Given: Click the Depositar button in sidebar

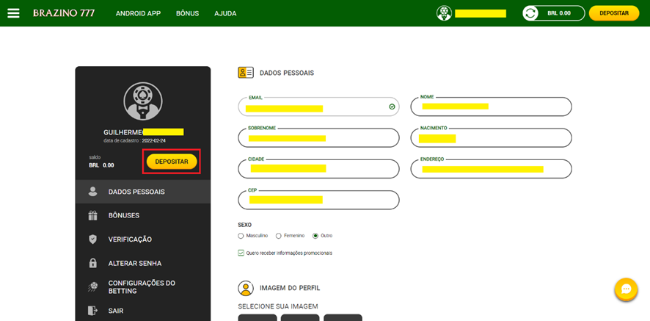Looking at the screenshot, I should tap(172, 161).
